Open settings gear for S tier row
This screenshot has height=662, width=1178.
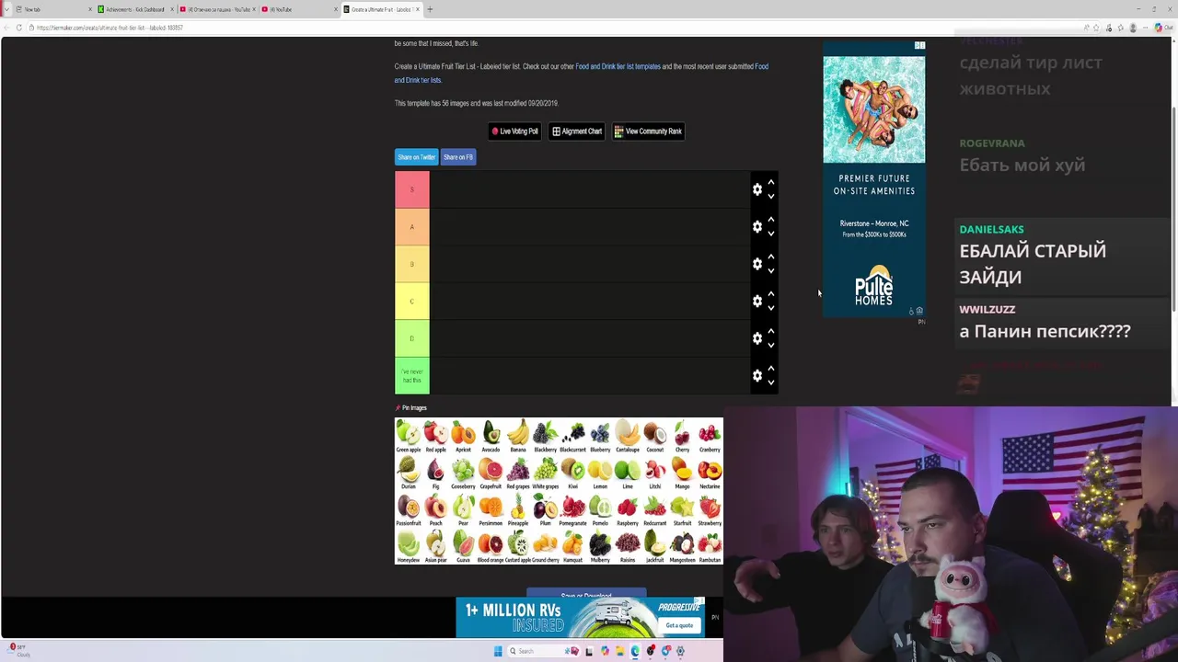tap(757, 189)
